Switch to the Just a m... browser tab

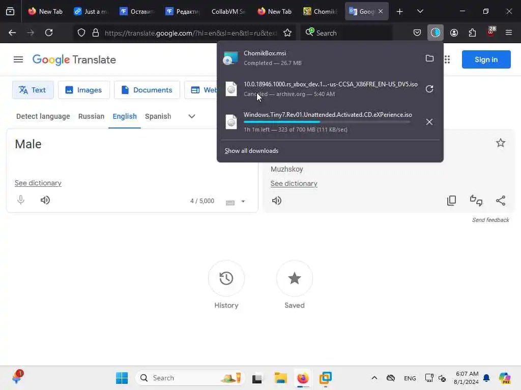click(92, 12)
